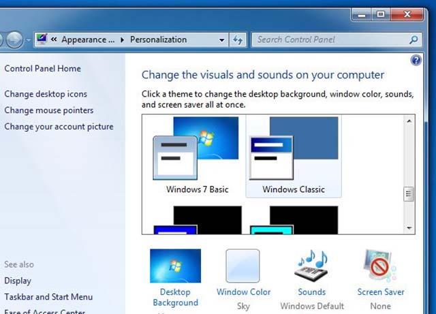Click the search magnifier icon
The width and height of the screenshot is (436, 314).
click(x=414, y=40)
